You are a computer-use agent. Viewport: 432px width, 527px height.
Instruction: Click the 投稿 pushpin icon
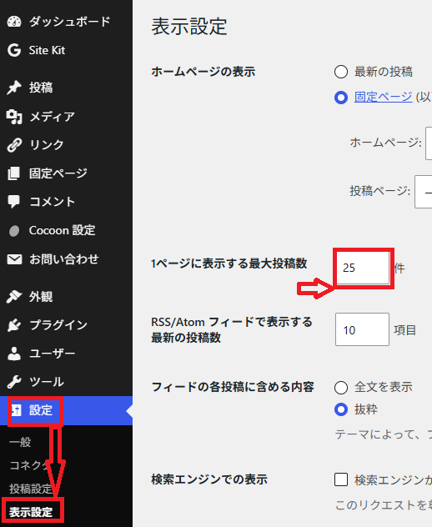(14, 88)
